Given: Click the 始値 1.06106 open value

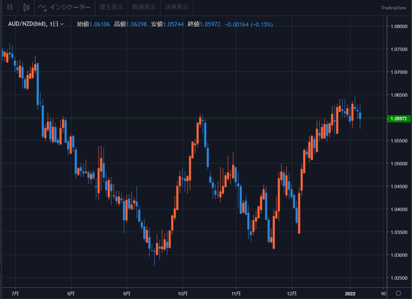Looking at the screenshot, I should pos(94,24).
